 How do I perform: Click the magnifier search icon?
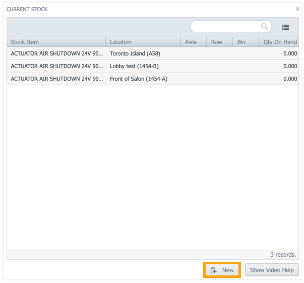(265, 27)
